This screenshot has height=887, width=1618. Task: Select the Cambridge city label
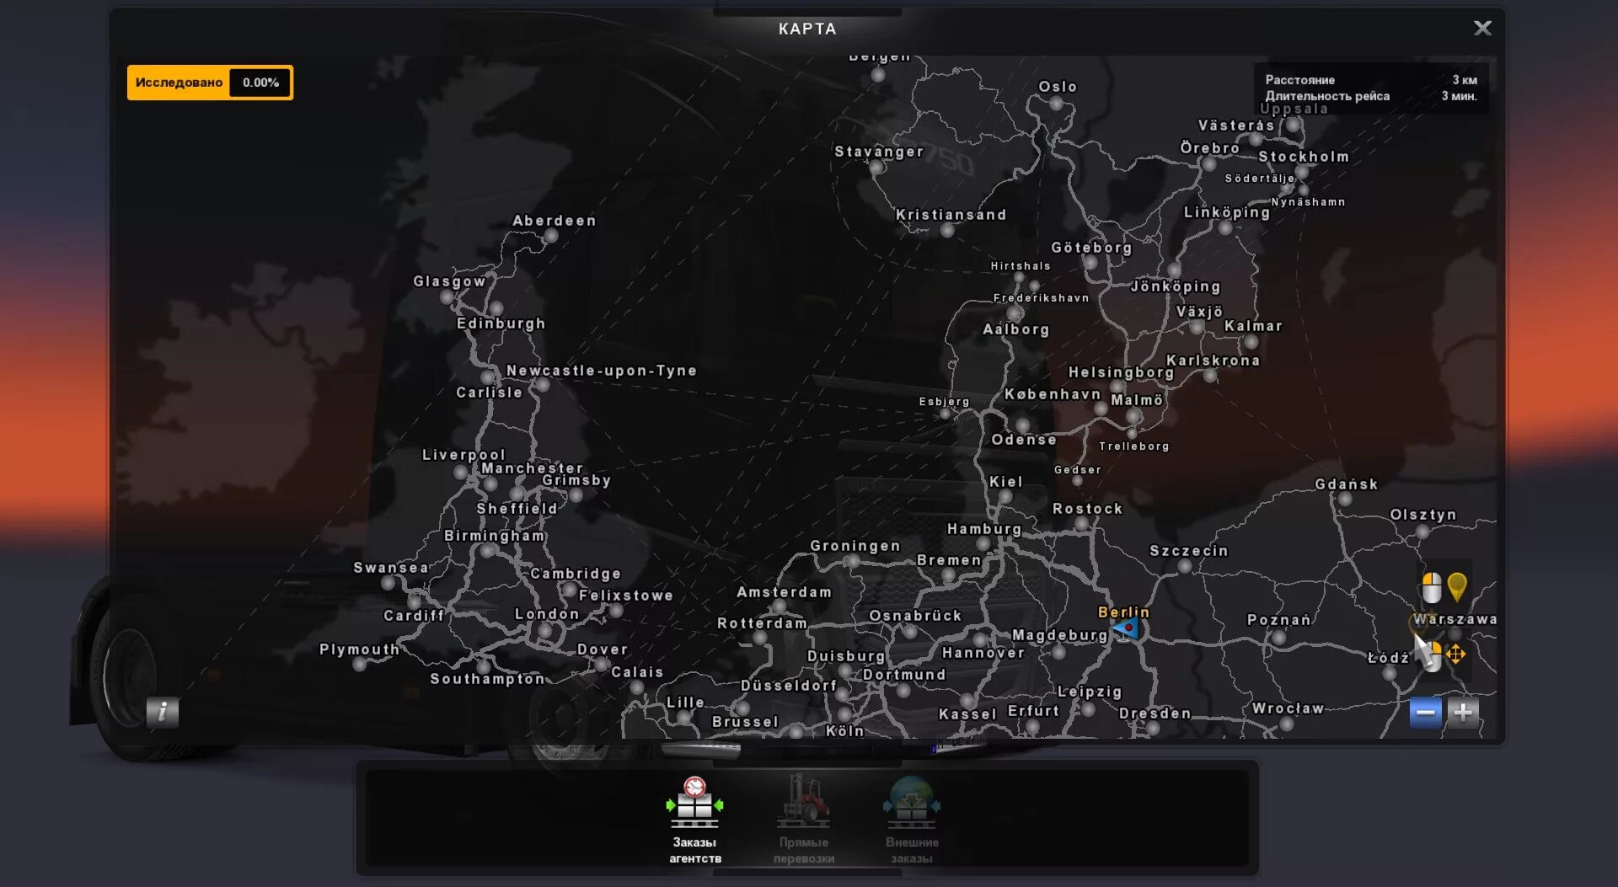click(576, 574)
